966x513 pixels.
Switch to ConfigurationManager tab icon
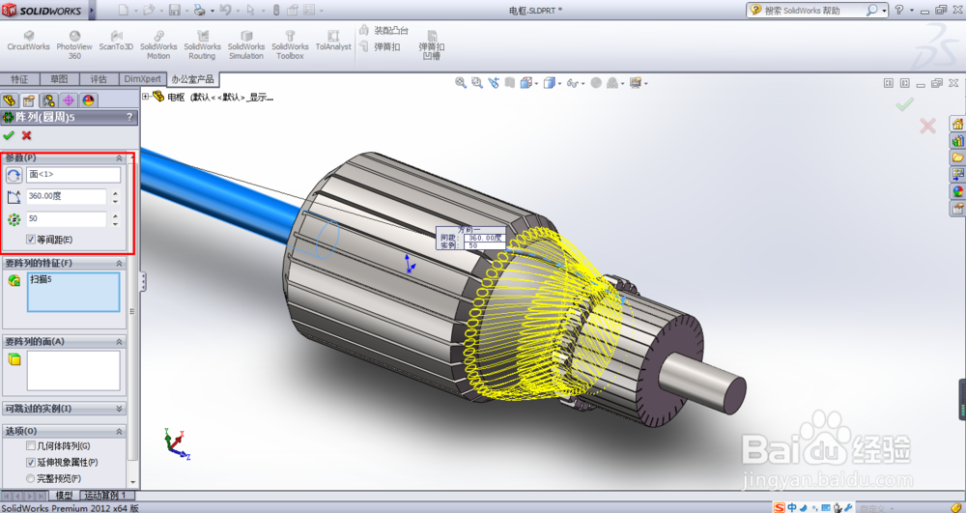(x=48, y=100)
